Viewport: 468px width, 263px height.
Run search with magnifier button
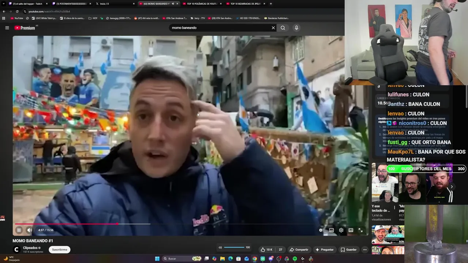(283, 28)
